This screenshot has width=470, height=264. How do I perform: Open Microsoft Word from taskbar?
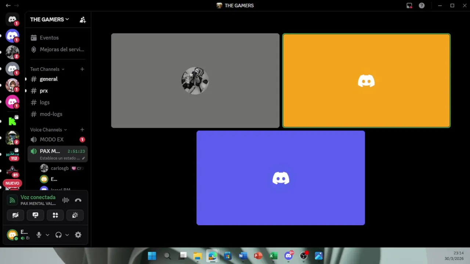pyautogui.click(x=243, y=256)
